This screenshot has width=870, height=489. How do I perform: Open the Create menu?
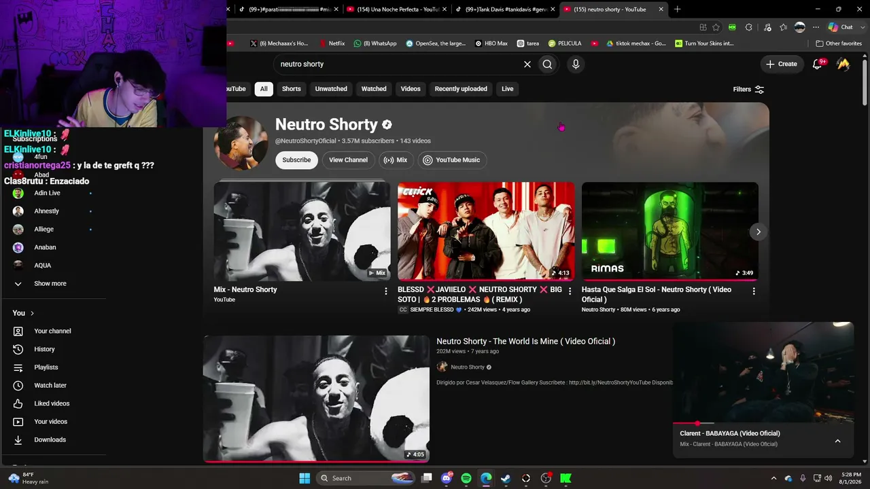tap(781, 64)
